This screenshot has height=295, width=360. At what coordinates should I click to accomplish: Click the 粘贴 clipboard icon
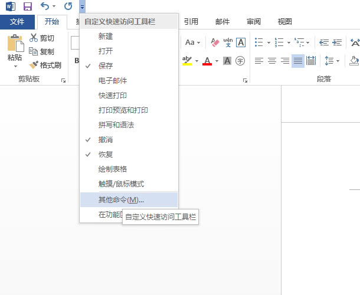[x=15, y=43]
